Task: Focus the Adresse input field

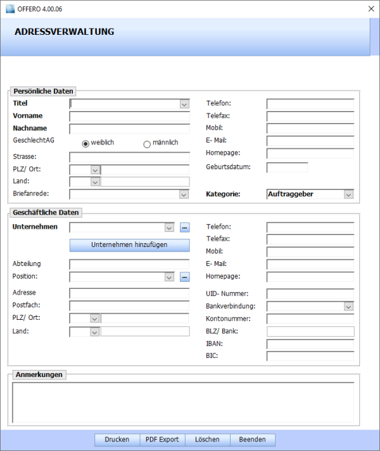Action: pyautogui.click(x=129, y=293)
